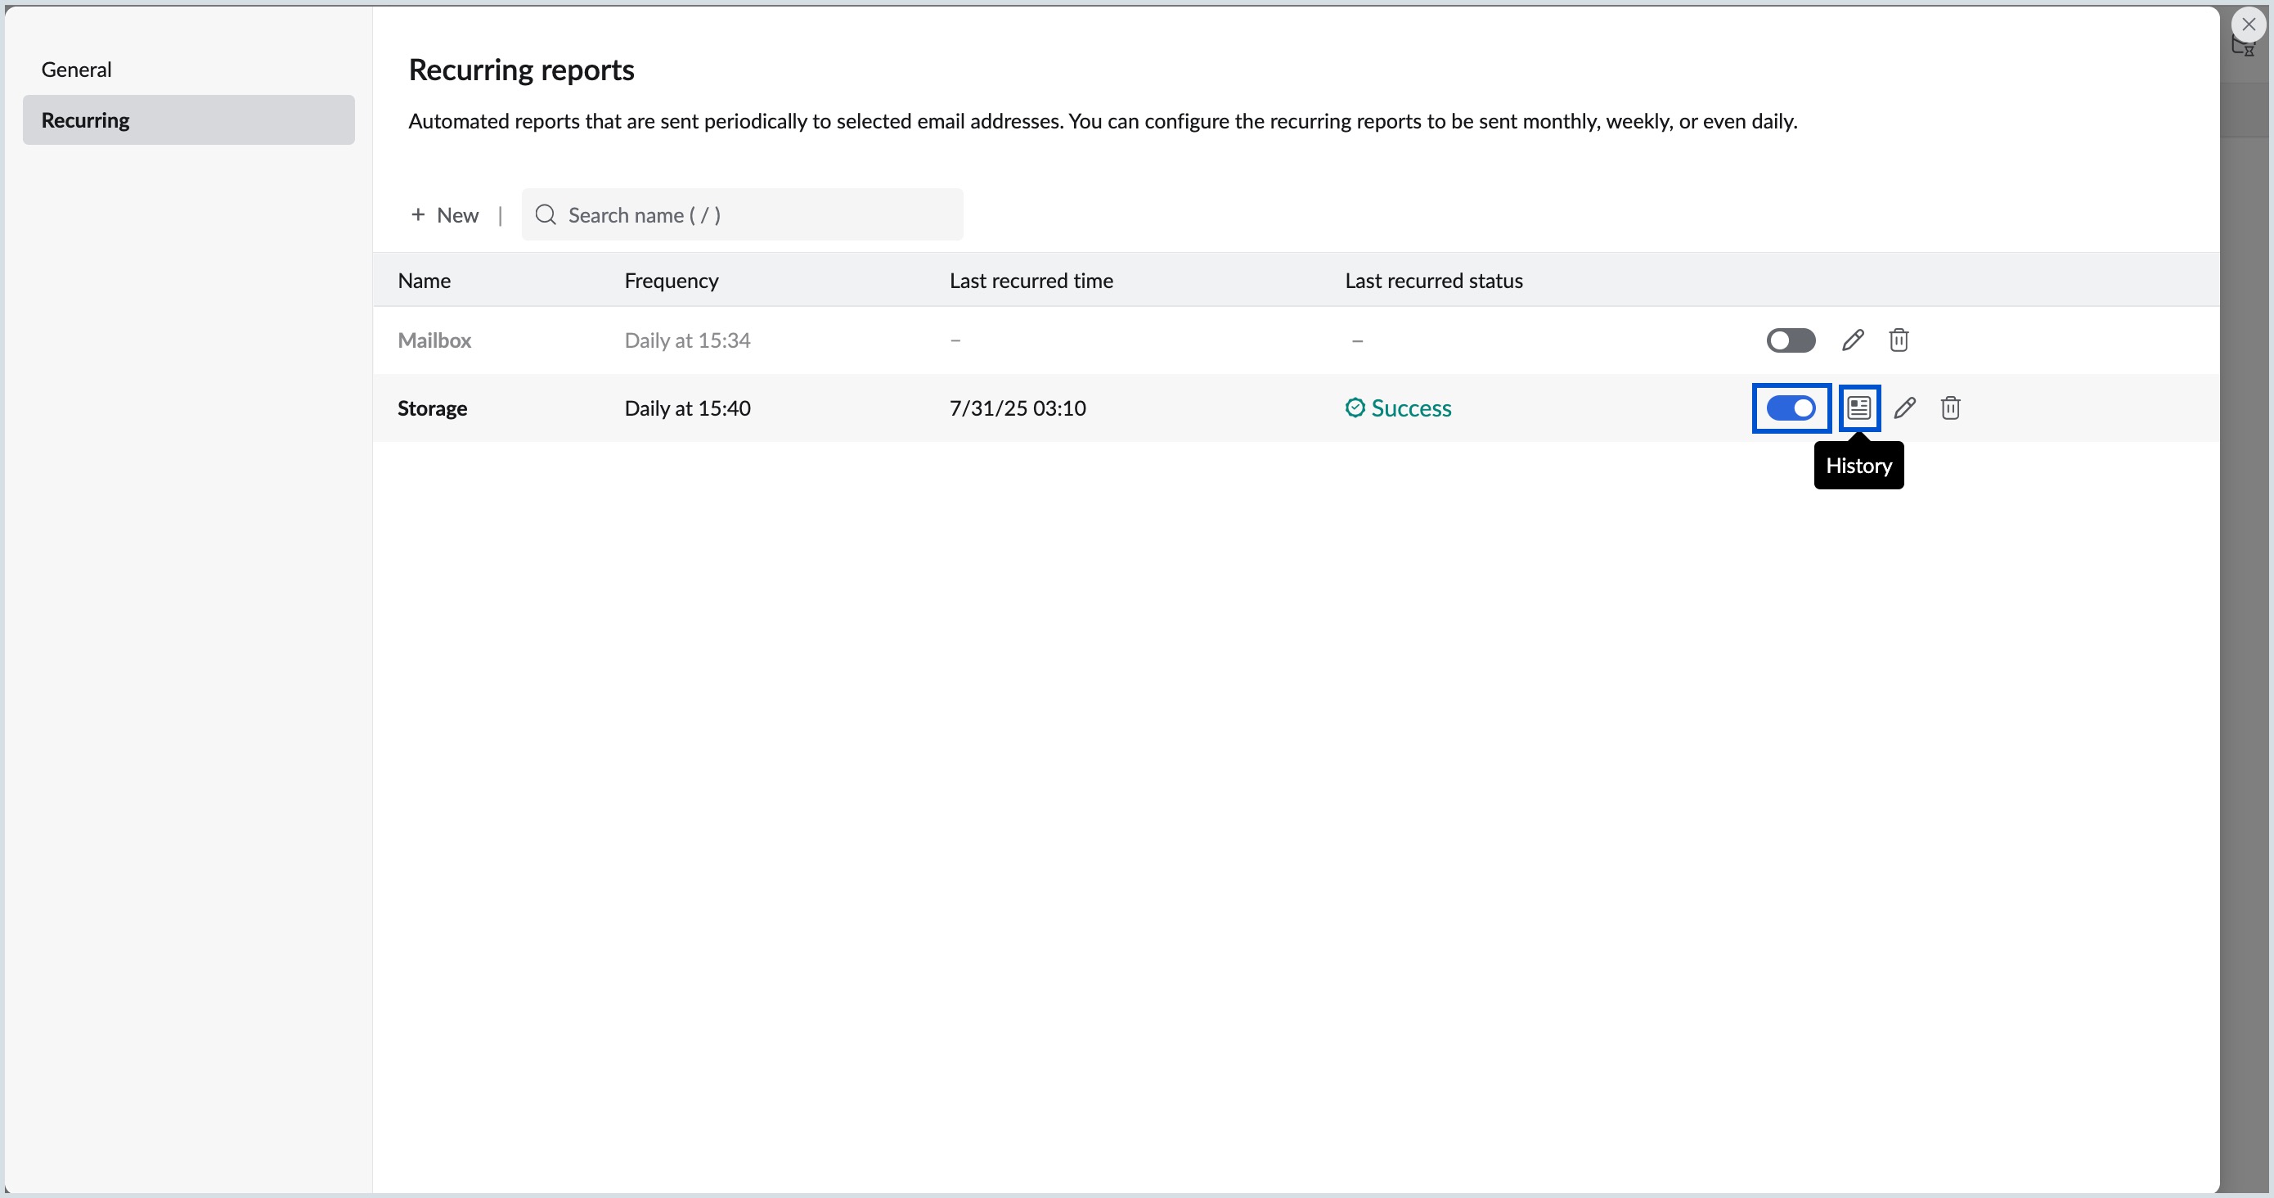The image size is (2274, 1198).
Task: Sort by Last recurred time column
Action: coord(1030,280)
